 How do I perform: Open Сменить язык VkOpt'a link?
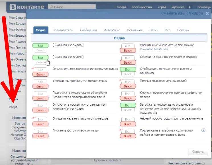(182, 13)
